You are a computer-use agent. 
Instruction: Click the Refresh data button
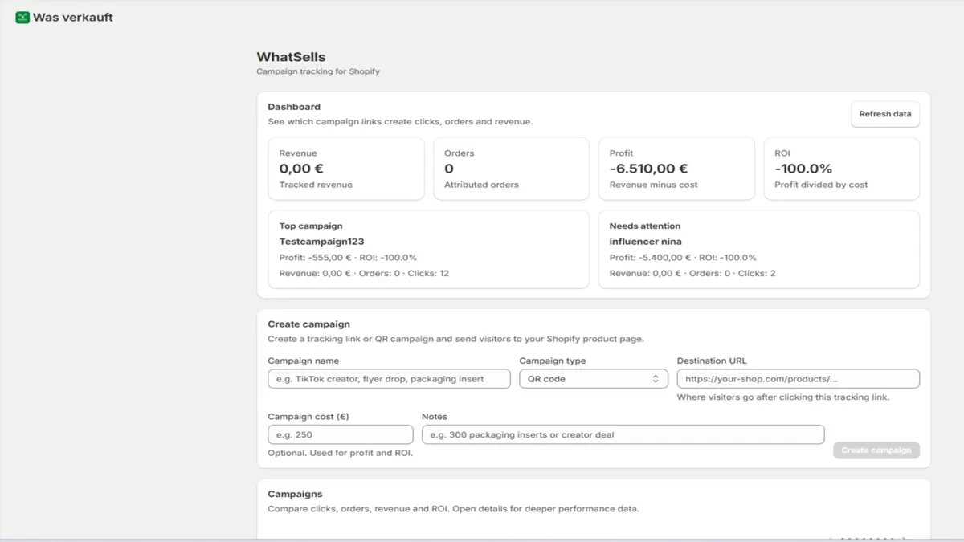(x=885, y=114)
